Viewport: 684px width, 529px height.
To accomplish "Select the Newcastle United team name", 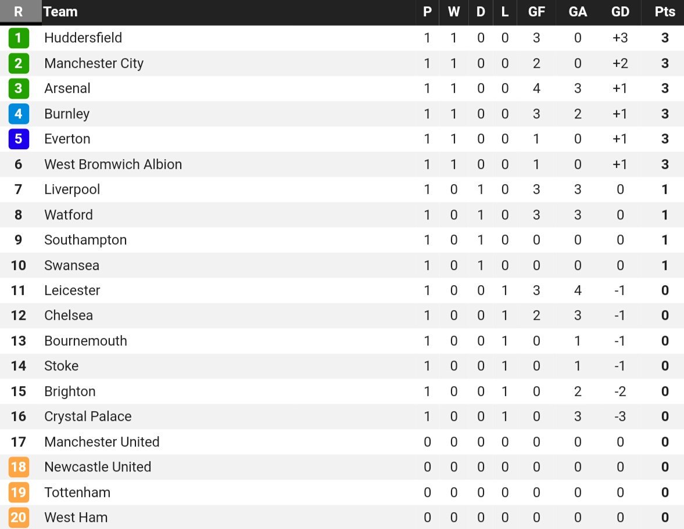I will [x=98, y=467].
